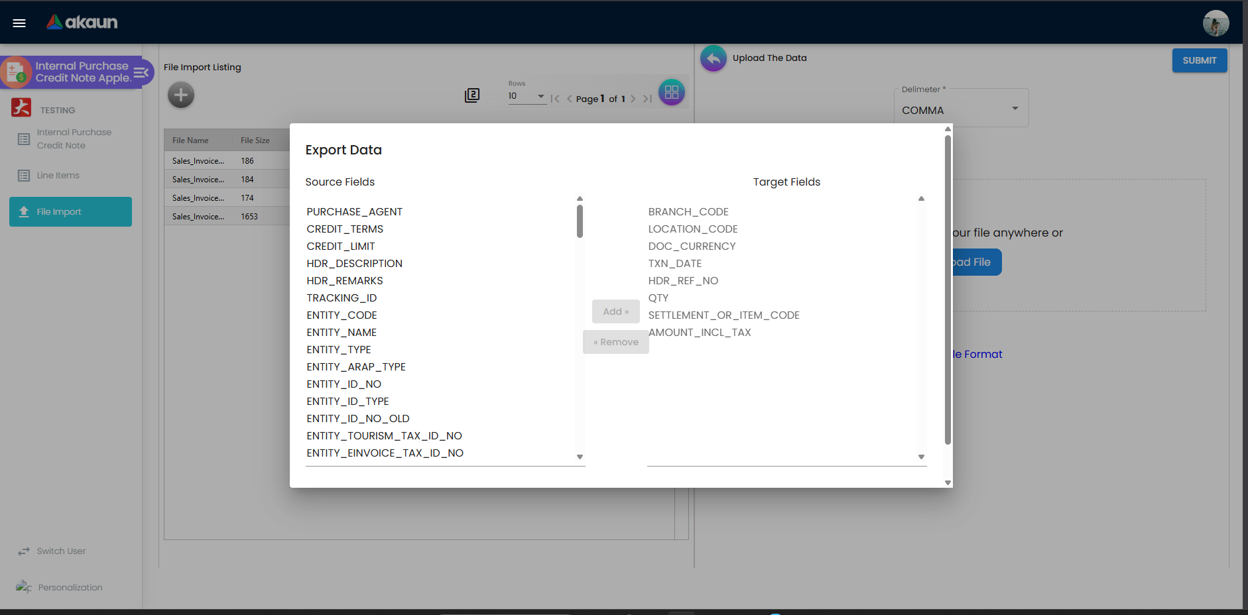Select AMOUNT_INCL_TAX target field
Image resolution: width=1248 pixels, height=615 pixels.
click(x=782, y=333)
